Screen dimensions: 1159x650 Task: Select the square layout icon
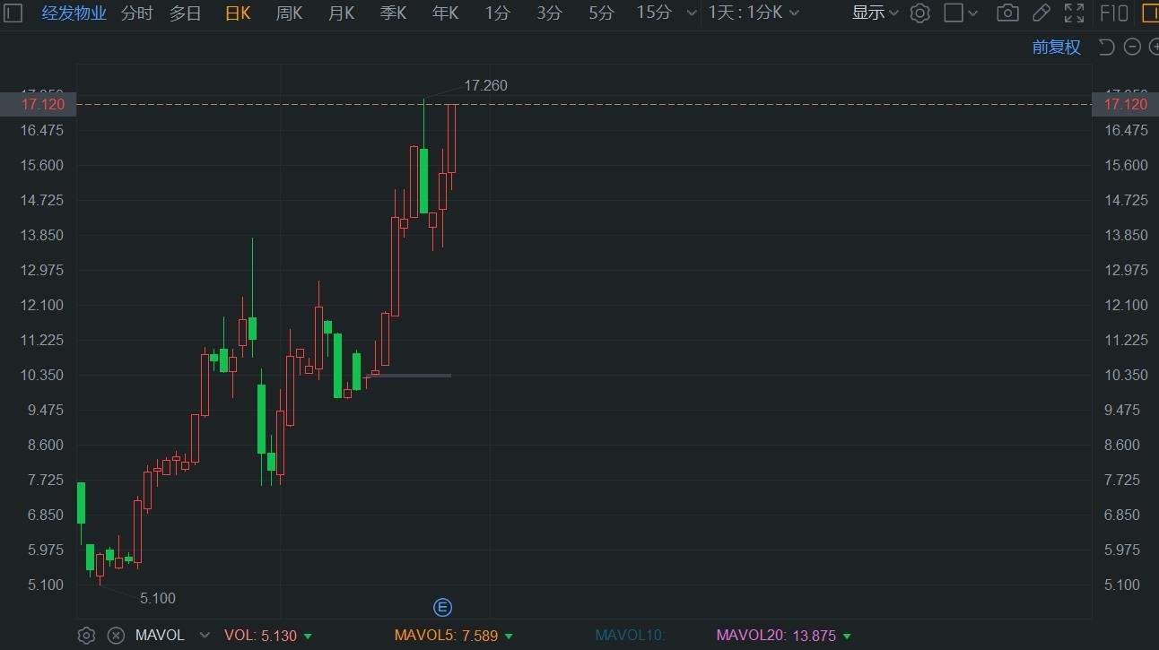point(954,13)
